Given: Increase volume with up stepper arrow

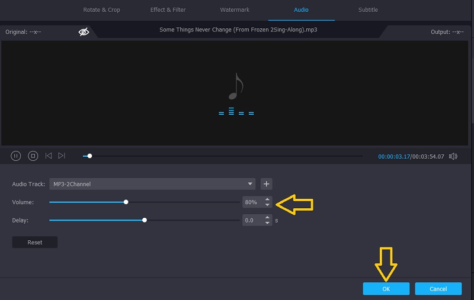Looking at the screenshot, I should (x=268, y=199).
